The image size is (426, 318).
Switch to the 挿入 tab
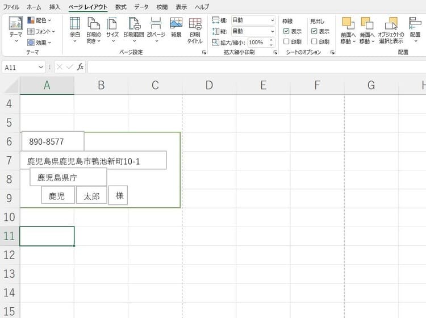tap(55, 7)
